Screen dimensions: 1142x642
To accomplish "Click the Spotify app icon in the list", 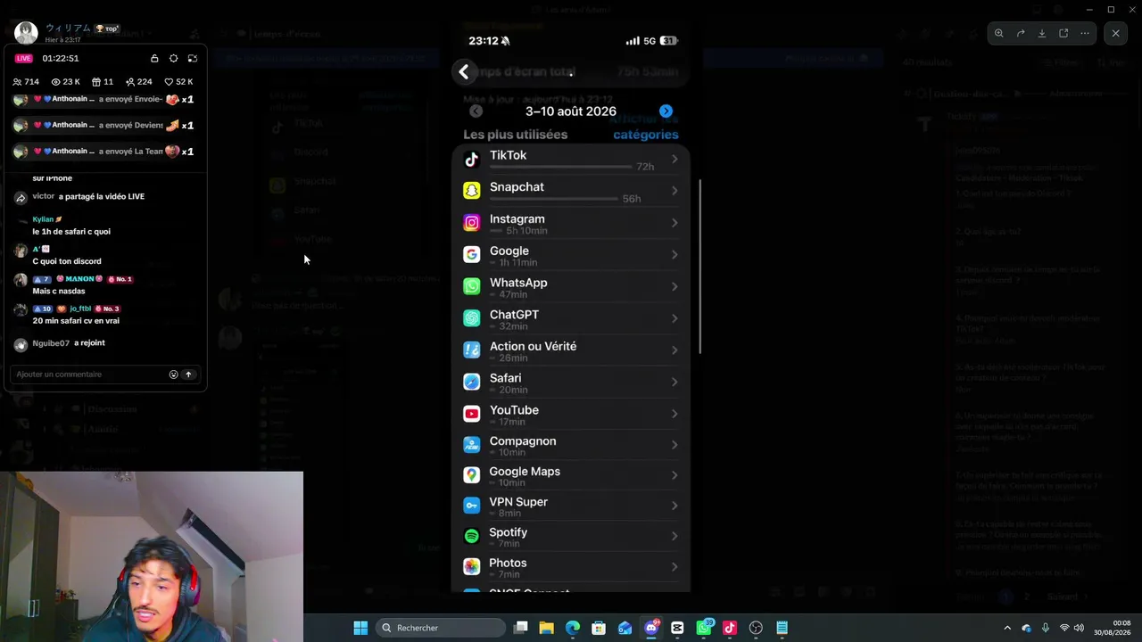I will pos(472,536).
